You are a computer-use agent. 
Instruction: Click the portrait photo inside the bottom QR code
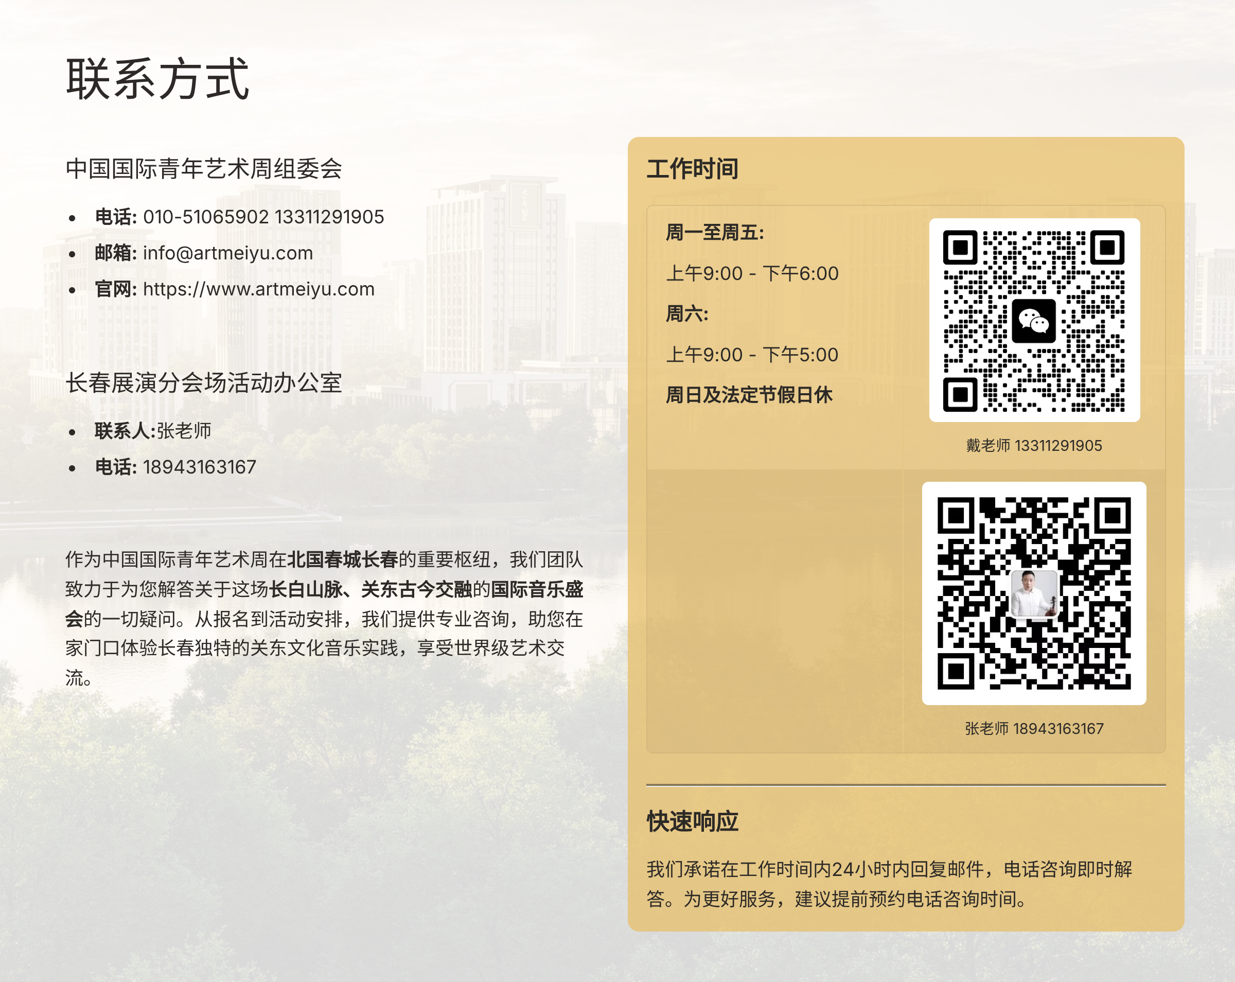tap(1033, 593)
